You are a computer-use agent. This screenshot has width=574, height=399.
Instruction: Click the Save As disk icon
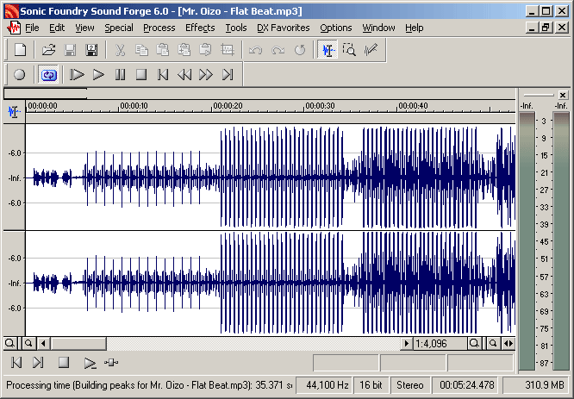click(x=91, y=50)
